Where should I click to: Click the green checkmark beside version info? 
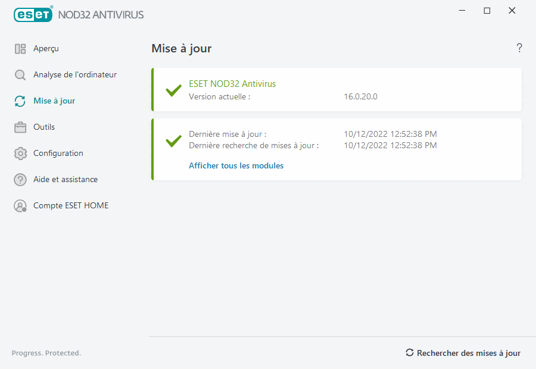click(x=173, y=90)
